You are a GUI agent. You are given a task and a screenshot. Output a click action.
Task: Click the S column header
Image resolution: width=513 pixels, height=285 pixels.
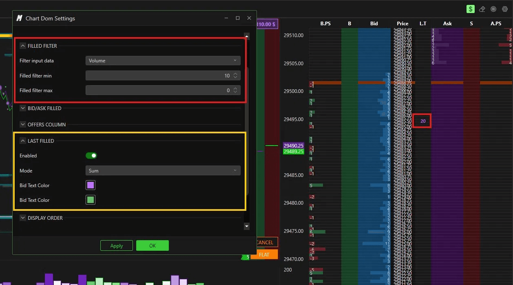point(471,24)
